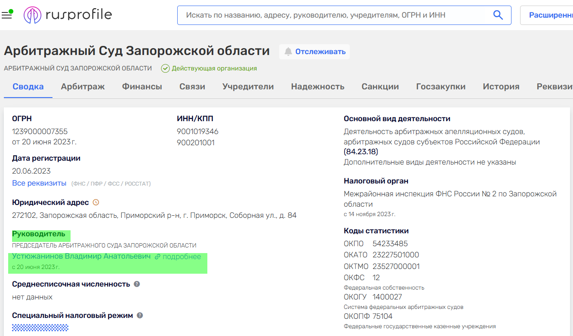Switch to the Арбитраж tab
Screen dimensions: 573x336
(83, 86)
